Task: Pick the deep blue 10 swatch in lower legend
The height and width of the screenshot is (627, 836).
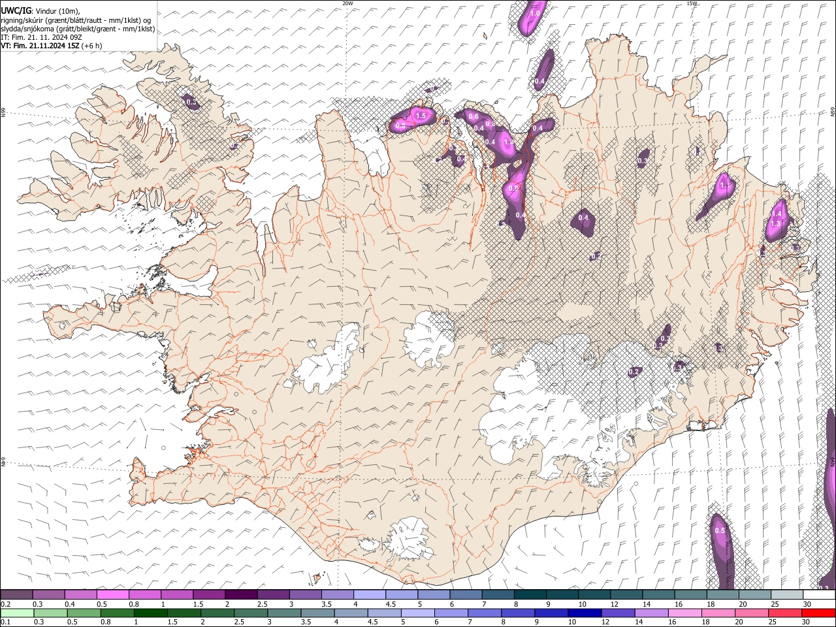Action: point(585,613)
